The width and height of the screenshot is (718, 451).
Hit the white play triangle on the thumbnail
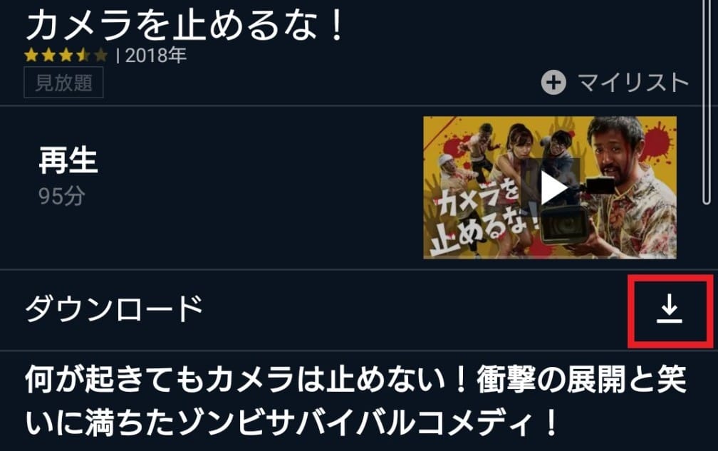pos(553,187)
